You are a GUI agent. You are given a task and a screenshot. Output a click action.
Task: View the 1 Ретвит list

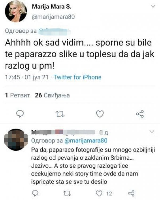tap(18, 96)
